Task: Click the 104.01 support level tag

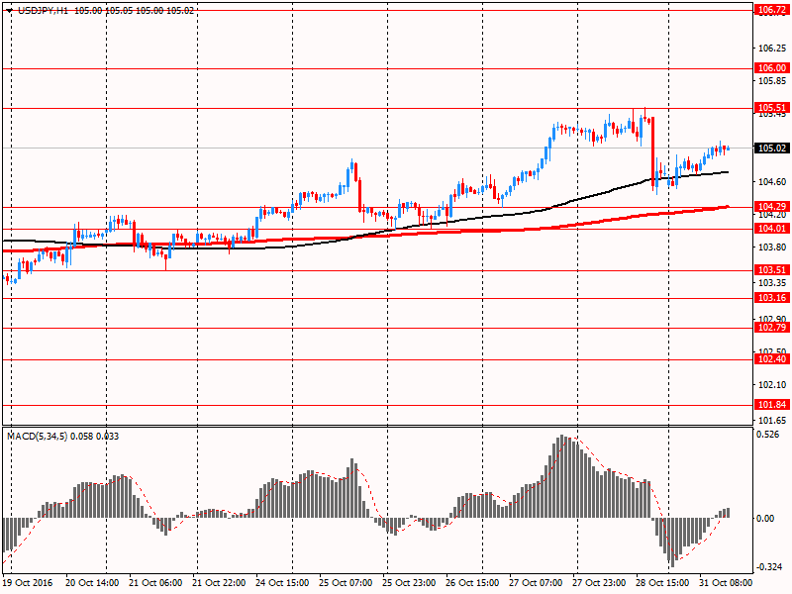Action: click(x=770, y=229)
